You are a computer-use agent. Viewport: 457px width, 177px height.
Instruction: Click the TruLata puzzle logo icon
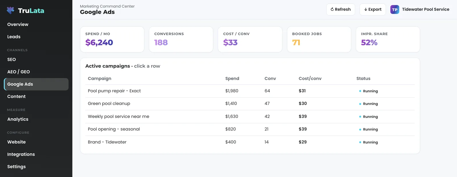pyautogui.click(x=11, y=11)
